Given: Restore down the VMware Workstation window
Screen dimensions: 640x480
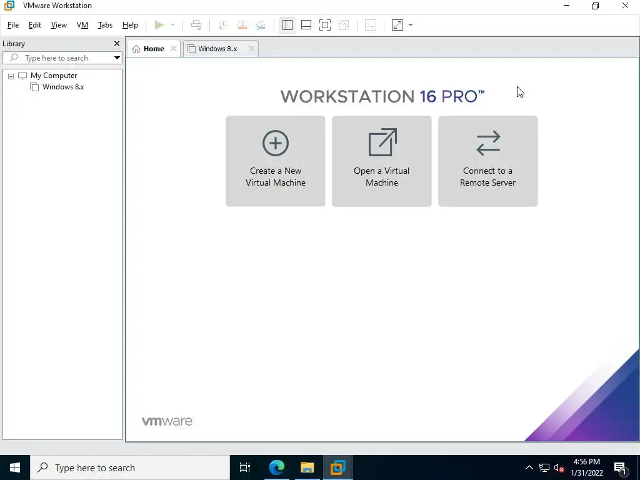Looking at the screenshot, I should (x=596, y=6).
